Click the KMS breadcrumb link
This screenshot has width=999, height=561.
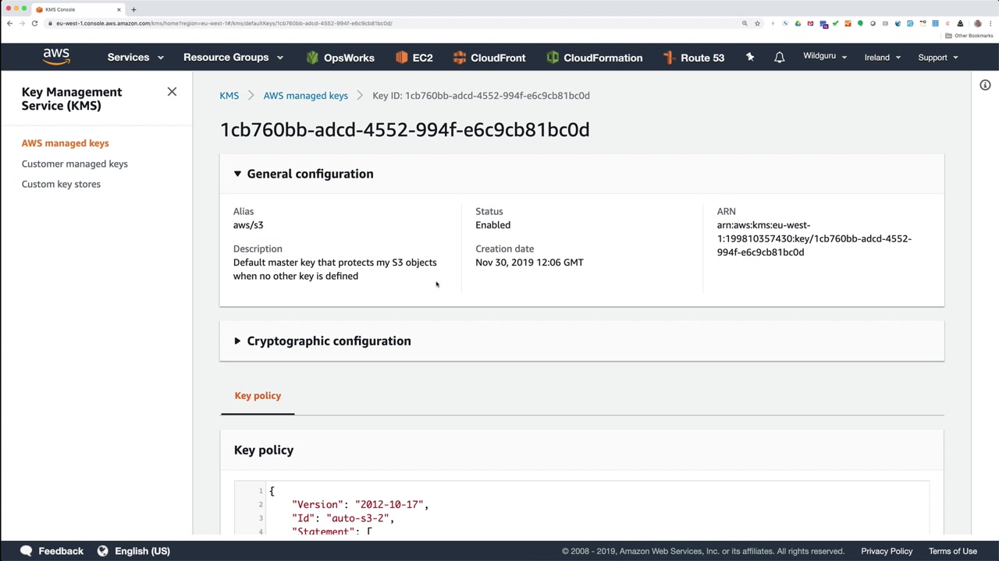(229, 96)
